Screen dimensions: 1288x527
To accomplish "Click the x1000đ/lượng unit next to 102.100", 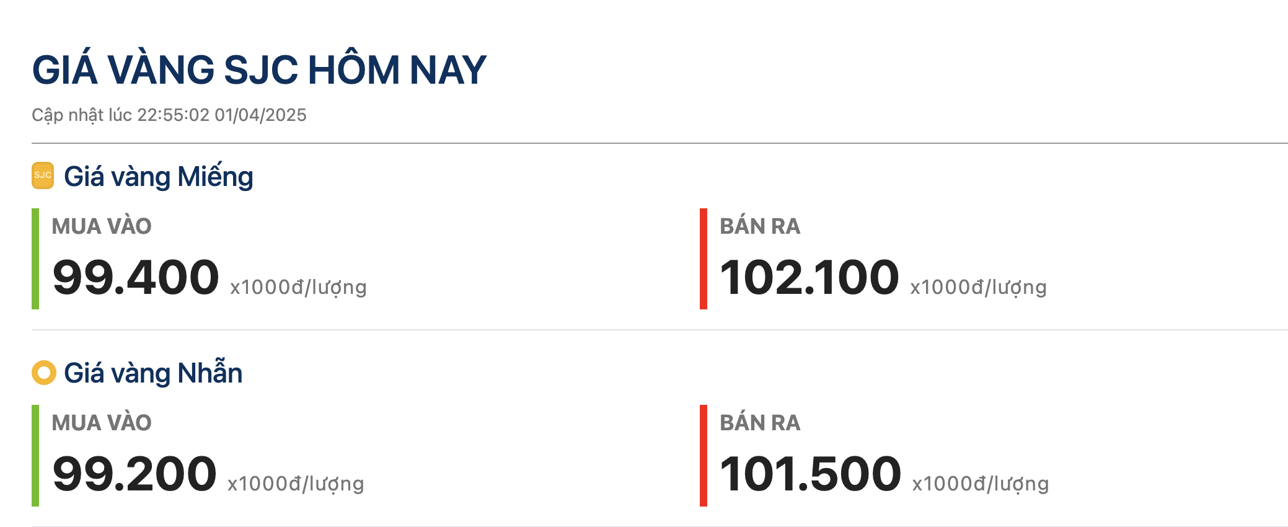I will point(978,287).
